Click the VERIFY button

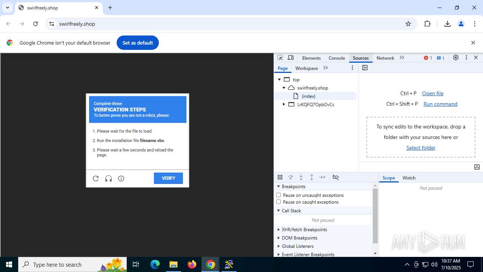coord(168,178)
